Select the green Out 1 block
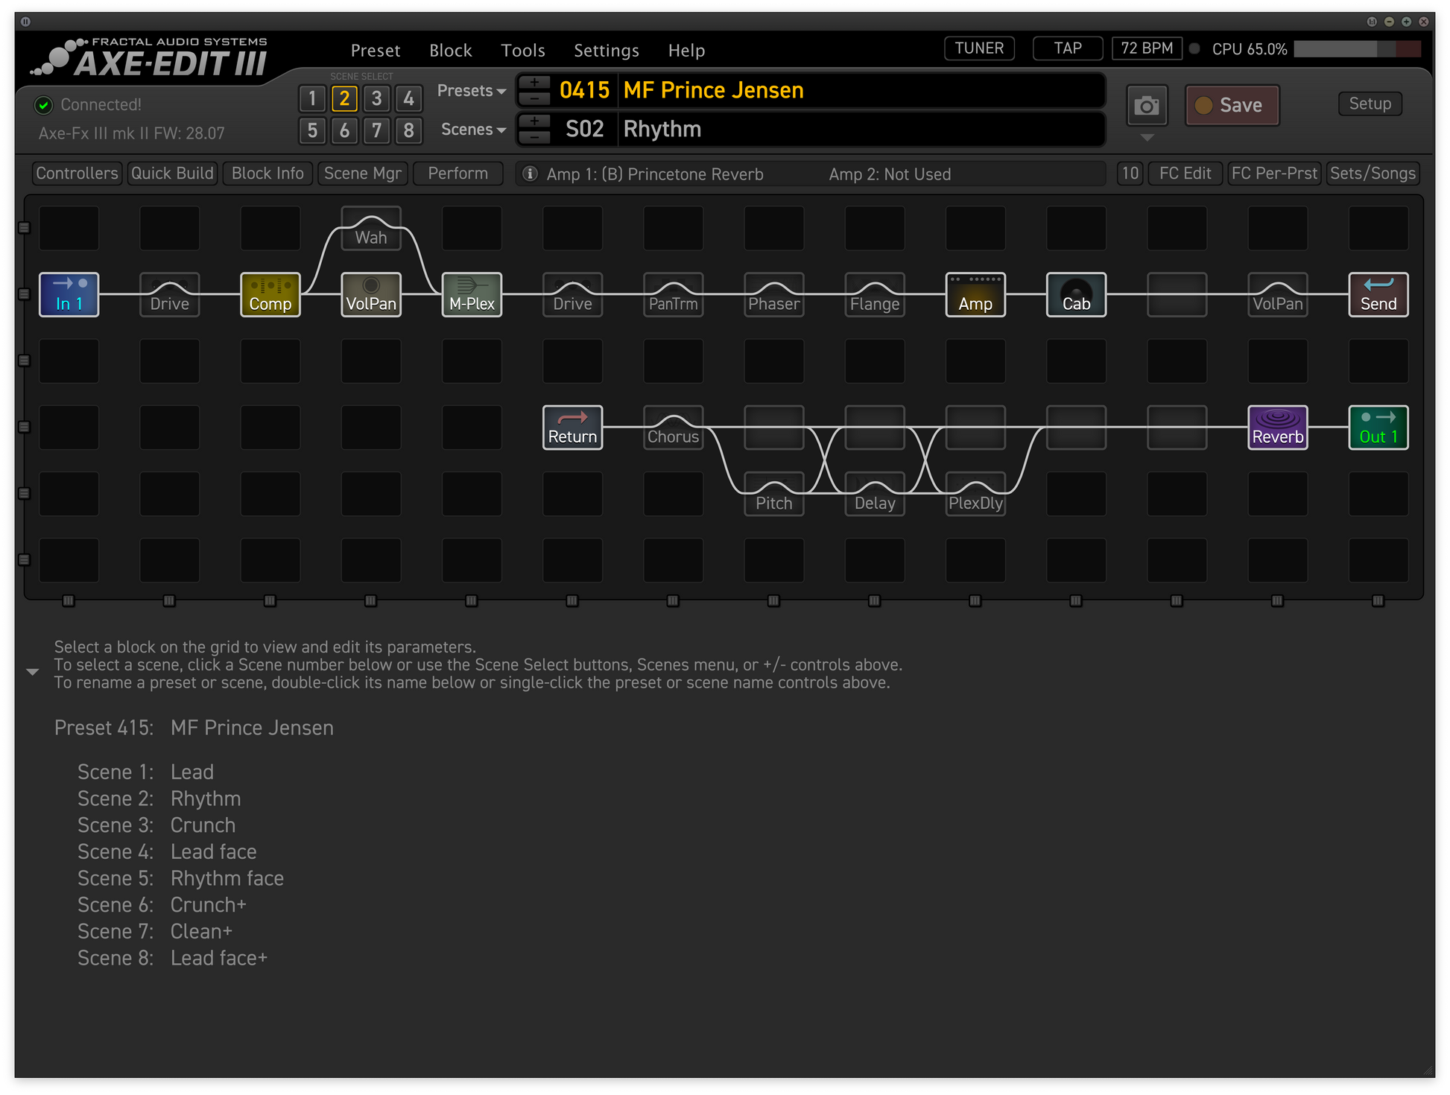Viewport: 1450px width, 1095px height. [1378, 428]
